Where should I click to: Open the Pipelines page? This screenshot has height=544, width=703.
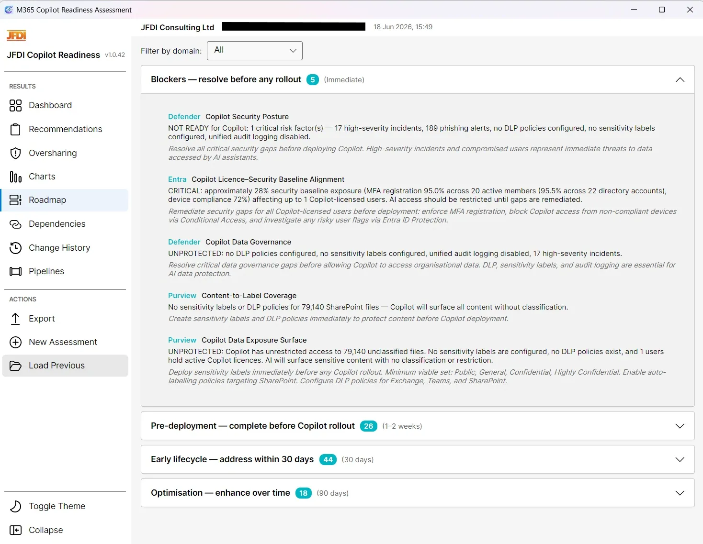click(65, 271)
